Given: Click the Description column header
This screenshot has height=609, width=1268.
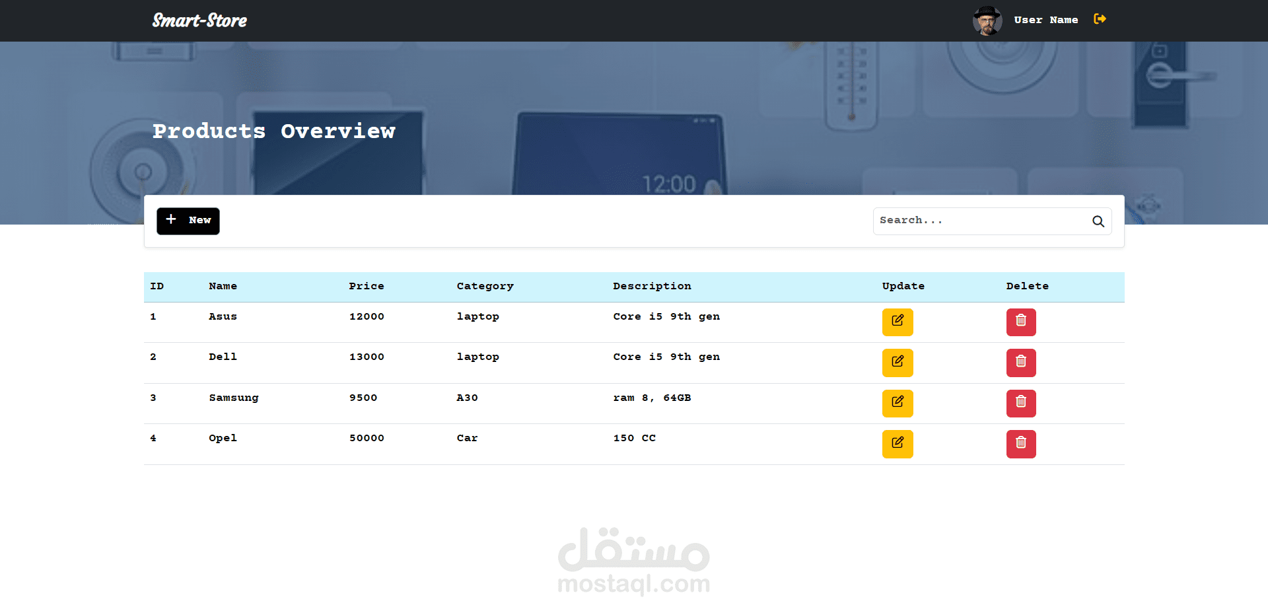Looking at the screenshot, I should (652, 286).
